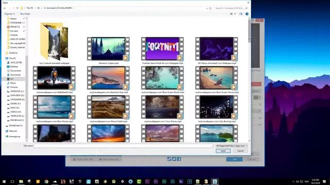Click the H: drive segment in the breadcrumb

click(39, 8)
